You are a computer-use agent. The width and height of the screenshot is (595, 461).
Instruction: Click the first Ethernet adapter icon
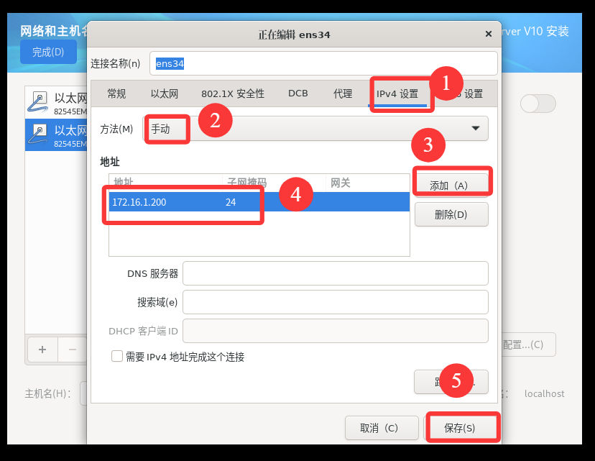40,101
